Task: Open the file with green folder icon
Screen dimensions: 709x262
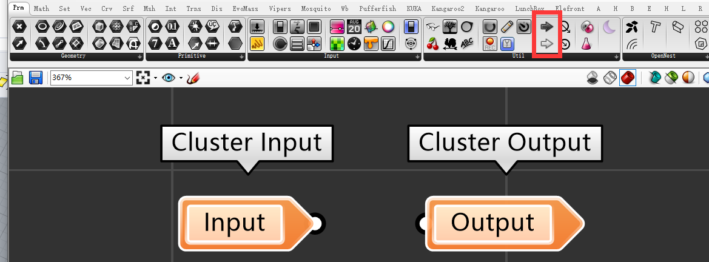Action: (18, 78)
